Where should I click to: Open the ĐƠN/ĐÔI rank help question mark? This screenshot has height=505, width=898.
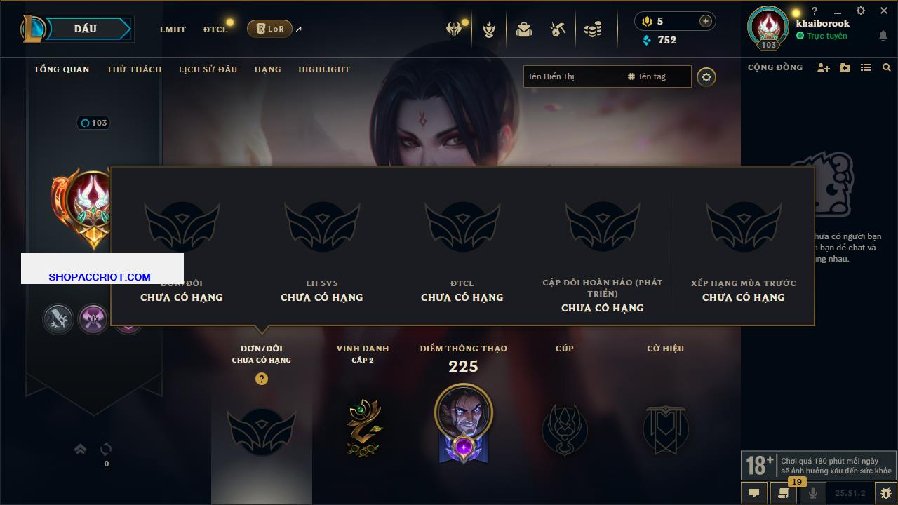pyautogui.click(x=262, y=379)
